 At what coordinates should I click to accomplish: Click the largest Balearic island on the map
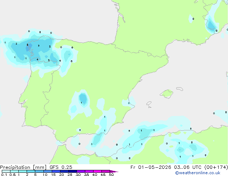tap(167, 94)
